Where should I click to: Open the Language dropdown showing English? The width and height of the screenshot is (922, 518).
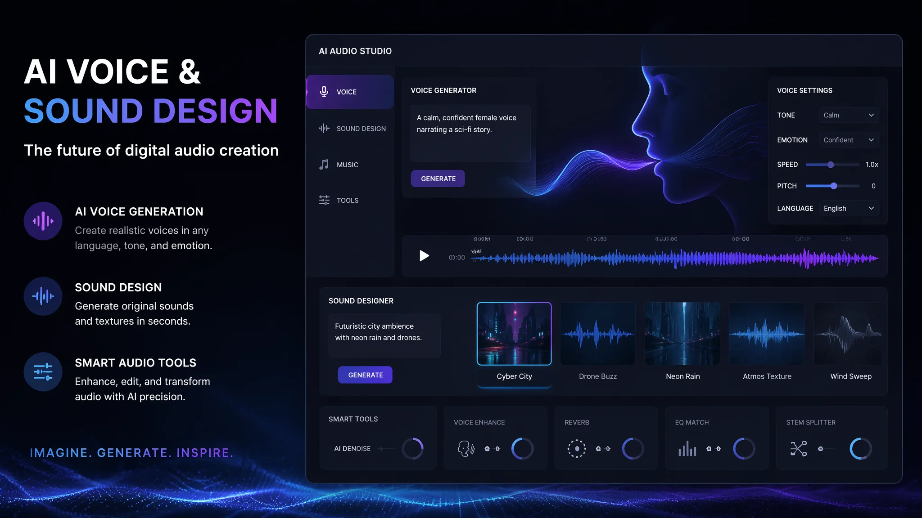[849, 208]
